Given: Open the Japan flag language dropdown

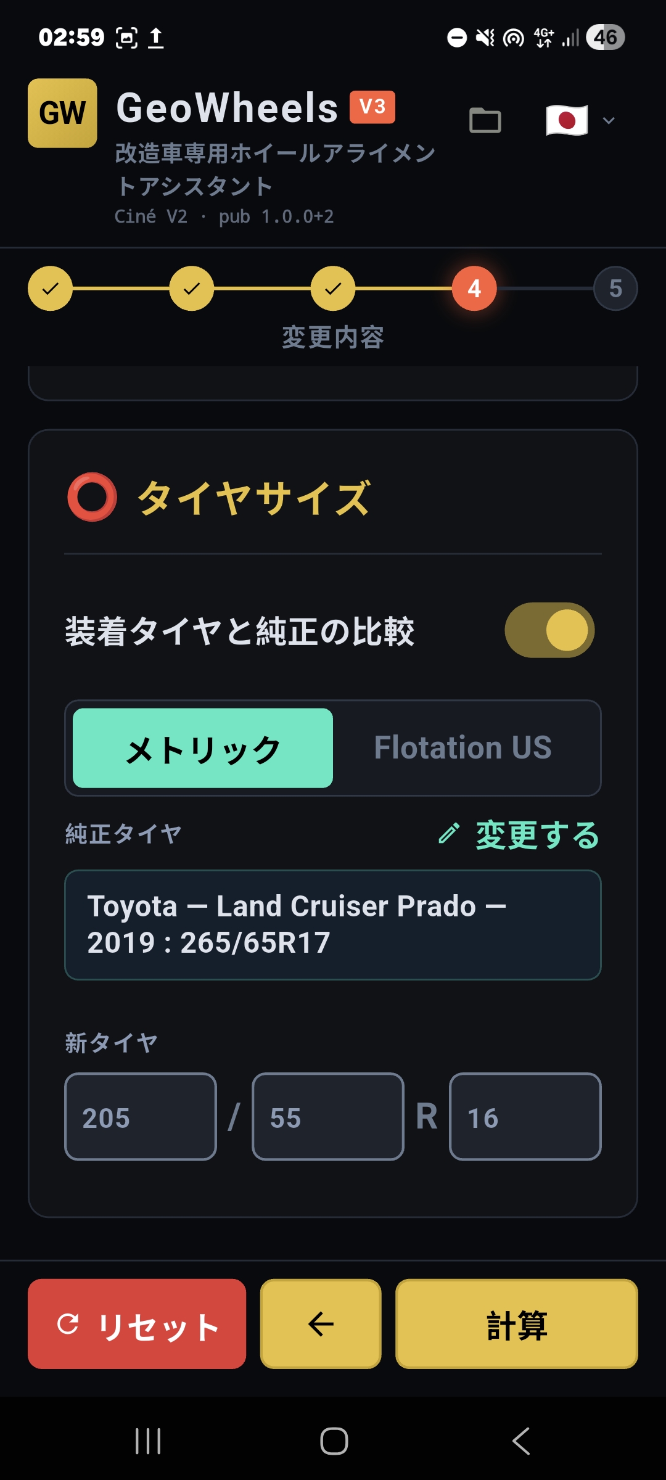Looking at the screenshot, I should [x=567, y=120].
